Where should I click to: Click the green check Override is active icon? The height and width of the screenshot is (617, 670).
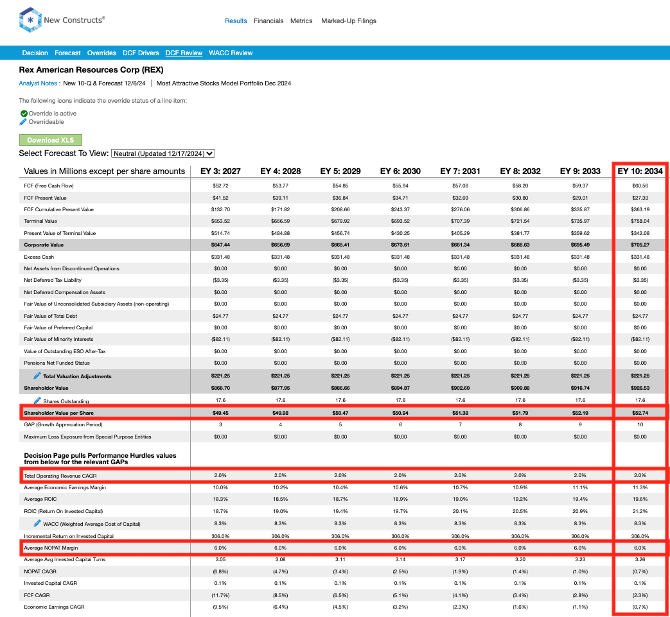(x=24, y=114)
